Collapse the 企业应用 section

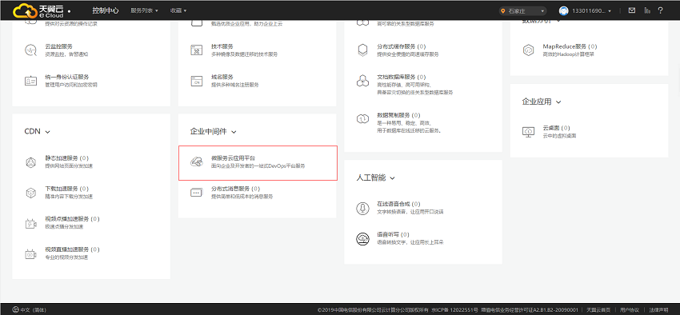[x=558, y=102]
